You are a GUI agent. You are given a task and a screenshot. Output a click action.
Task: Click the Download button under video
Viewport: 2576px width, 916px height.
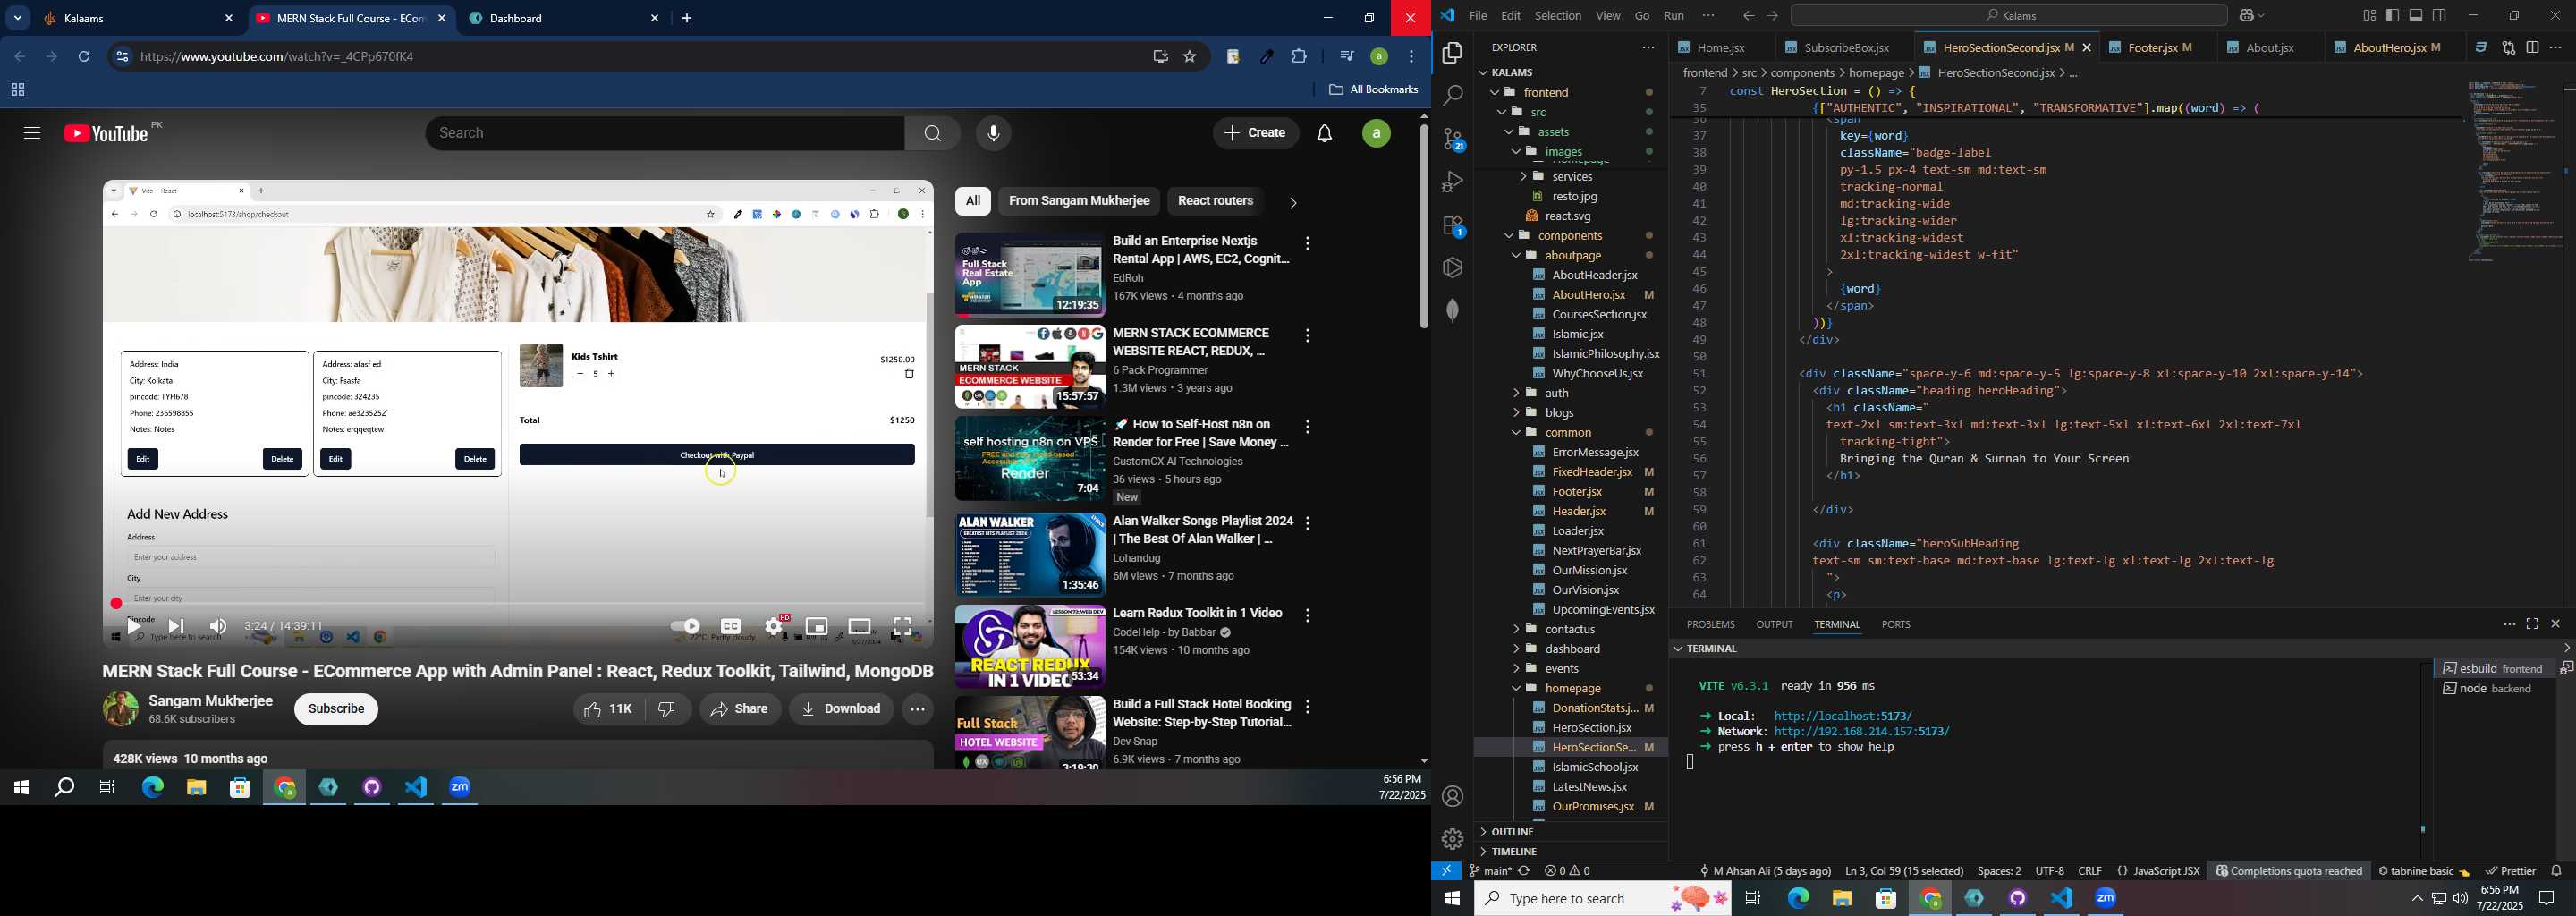841,709
